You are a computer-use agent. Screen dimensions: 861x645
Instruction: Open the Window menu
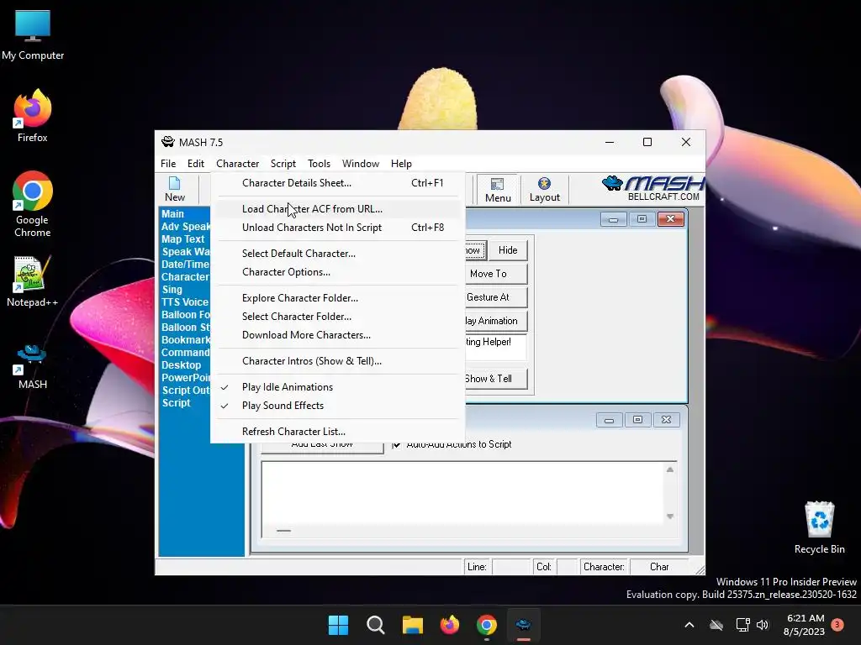click(360, 164)
